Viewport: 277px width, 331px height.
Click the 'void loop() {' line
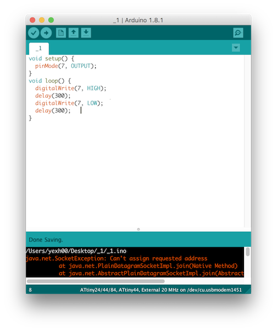(x=50, y=81)
